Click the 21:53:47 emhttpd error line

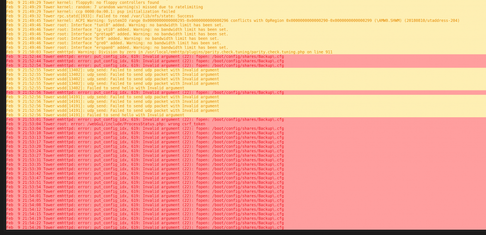pyautogui.click(x=145, y=178)
